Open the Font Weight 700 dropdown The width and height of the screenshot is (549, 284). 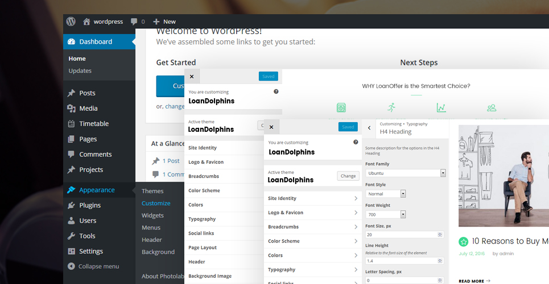coord(386,214)
